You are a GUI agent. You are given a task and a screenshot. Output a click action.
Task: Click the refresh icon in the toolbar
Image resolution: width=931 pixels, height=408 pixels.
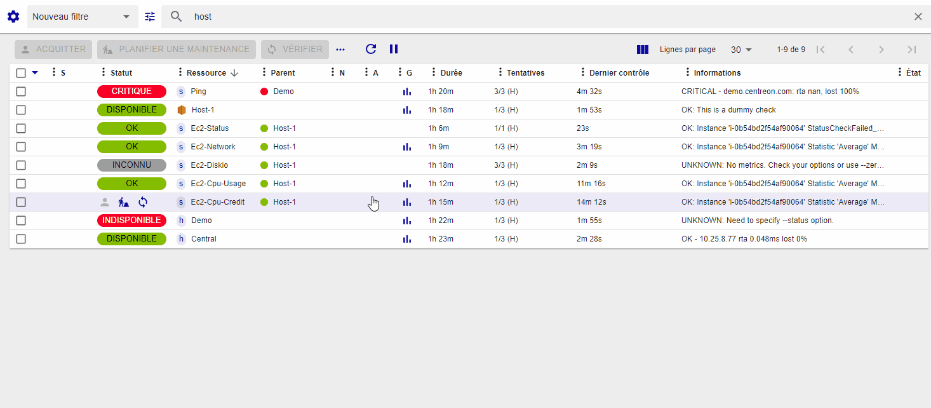[x=371, y=49]
